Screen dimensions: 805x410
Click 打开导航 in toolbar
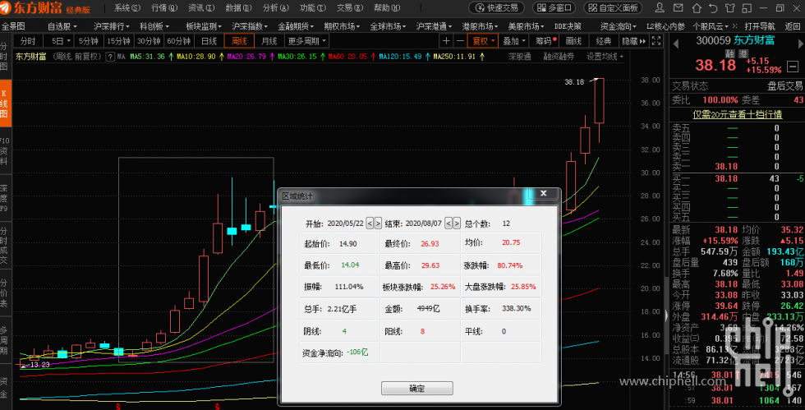point(760,26)
